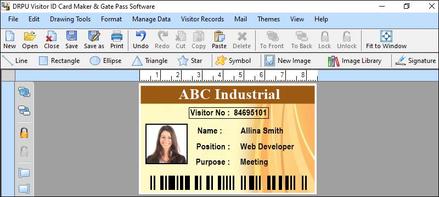Click the Redo toolbar icon

tap(162, 40)
